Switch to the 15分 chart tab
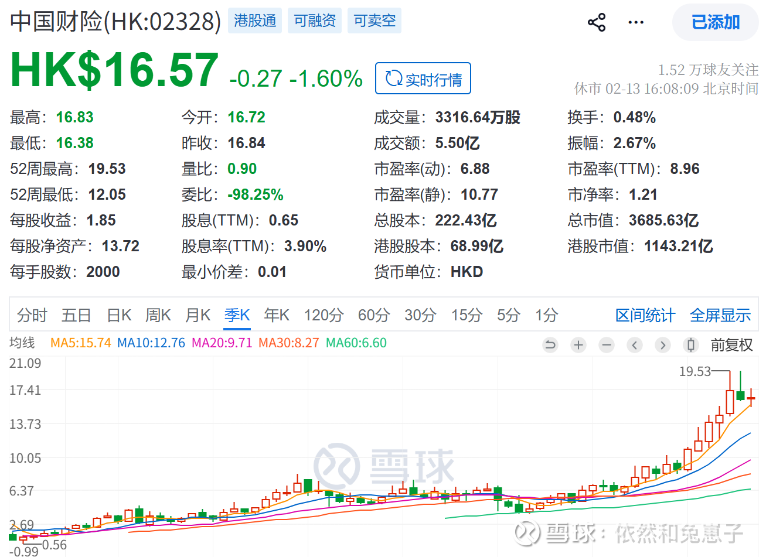This screenshot has width=766, height=557. [x=467, y=315]
